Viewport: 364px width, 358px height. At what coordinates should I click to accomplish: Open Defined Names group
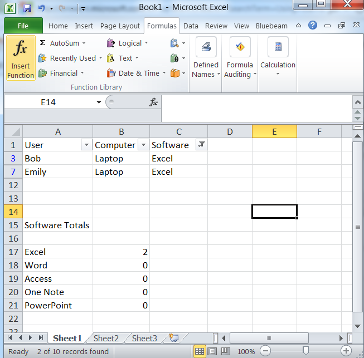[206, 58]
